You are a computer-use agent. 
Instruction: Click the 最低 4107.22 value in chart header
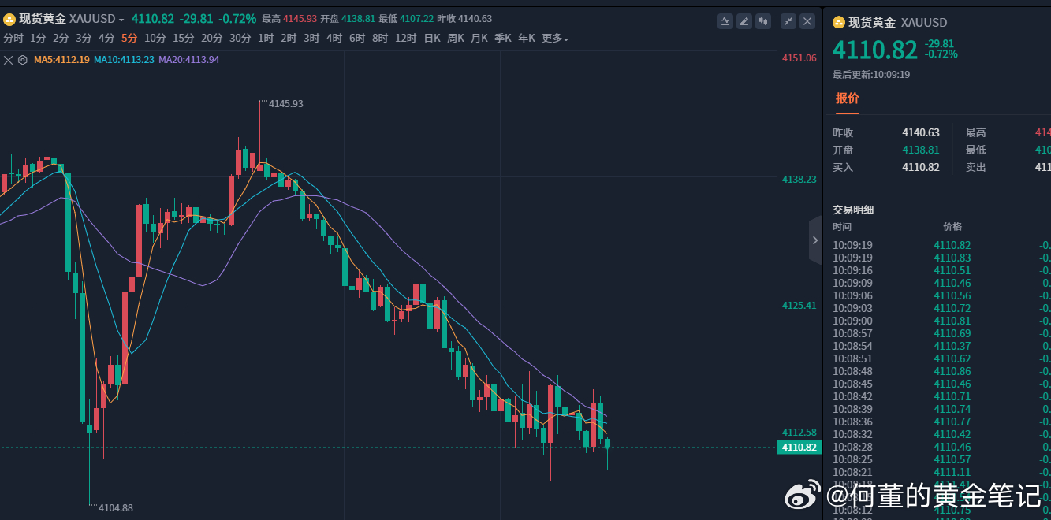[x=417, y=18]
